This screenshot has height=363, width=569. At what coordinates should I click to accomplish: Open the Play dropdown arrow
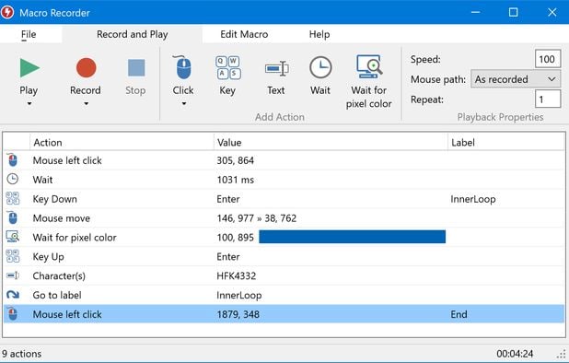29,104
